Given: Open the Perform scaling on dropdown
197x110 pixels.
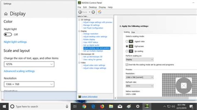Looking at the screenshot, I should (x=140, y=60).
